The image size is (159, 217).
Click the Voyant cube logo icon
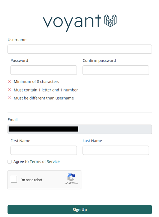tap(110, 21)
